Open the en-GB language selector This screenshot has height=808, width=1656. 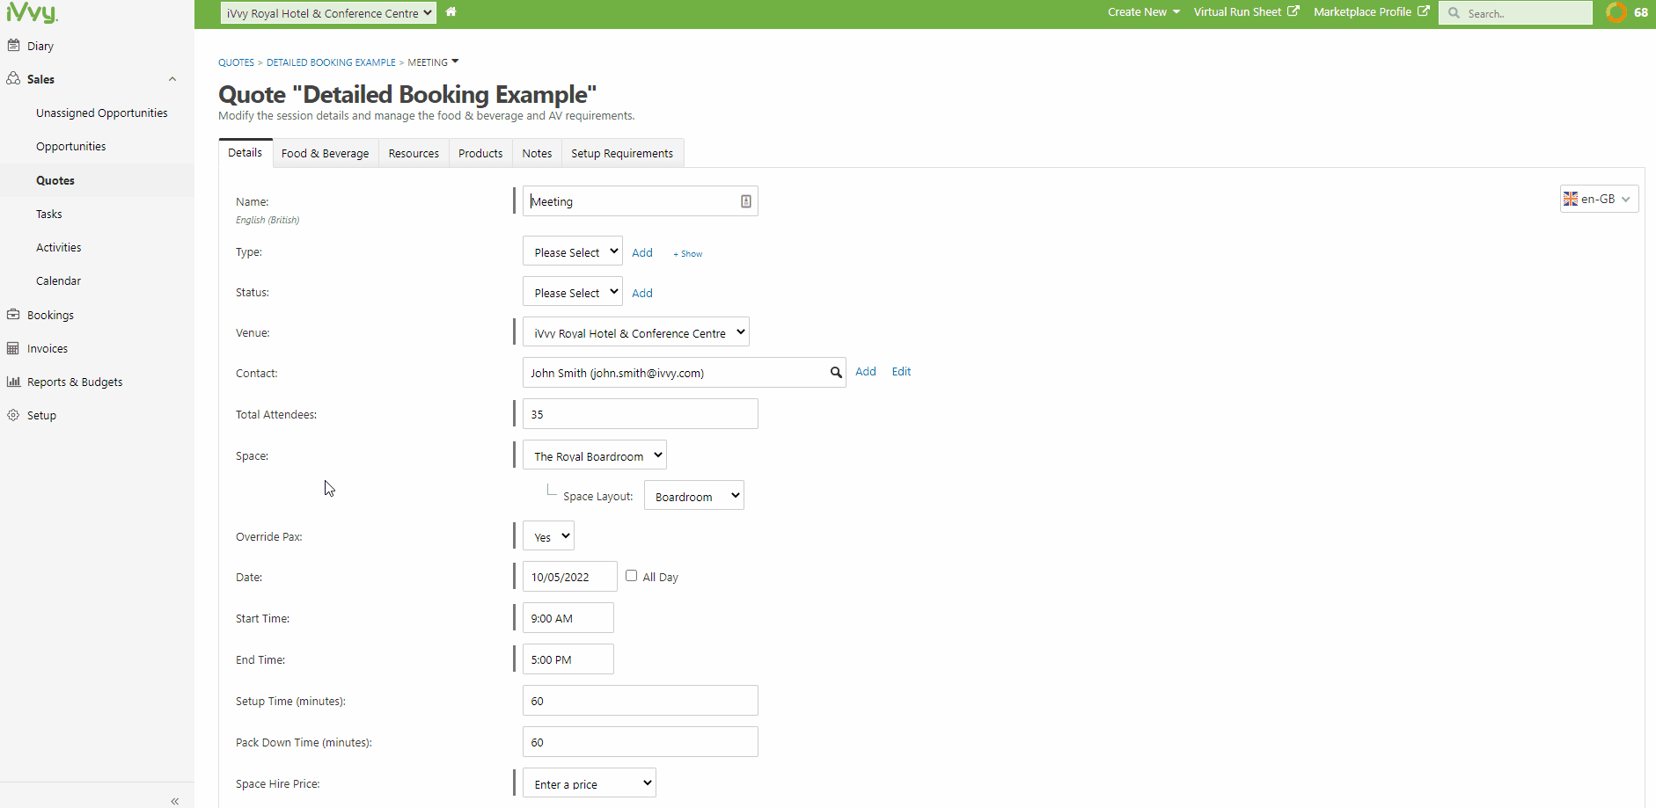(x=1600, y=199)
